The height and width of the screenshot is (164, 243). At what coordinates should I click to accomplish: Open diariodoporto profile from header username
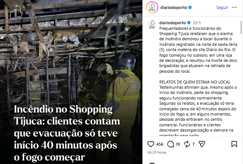pos(174,7)
